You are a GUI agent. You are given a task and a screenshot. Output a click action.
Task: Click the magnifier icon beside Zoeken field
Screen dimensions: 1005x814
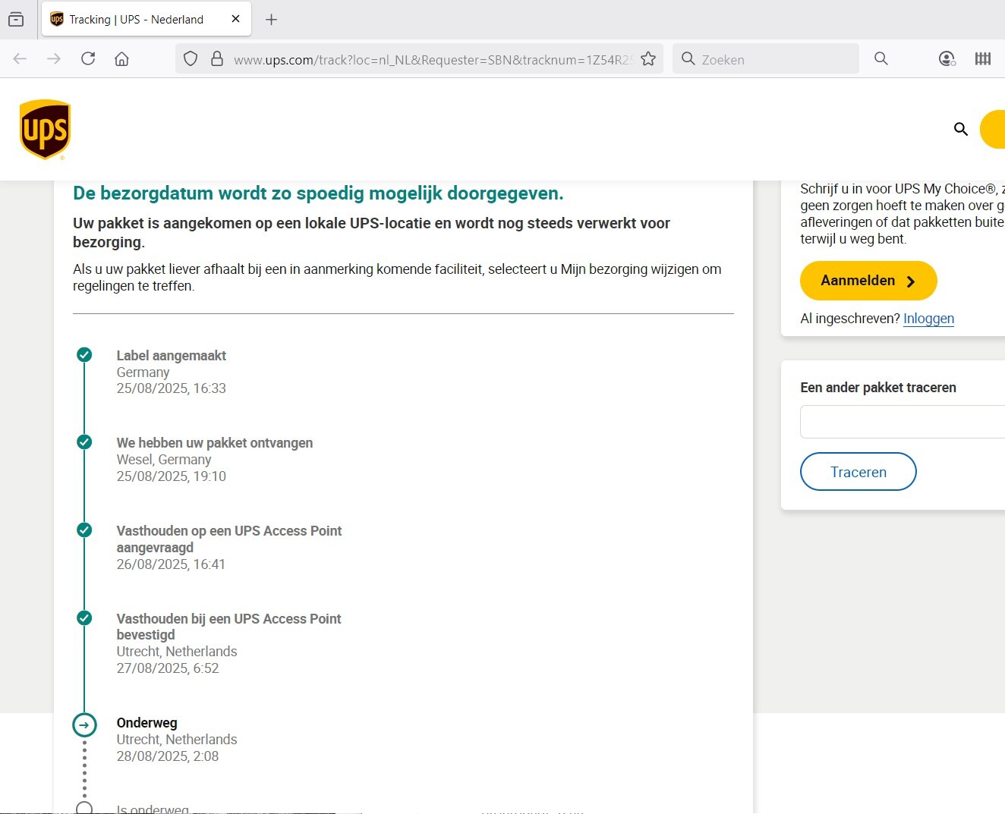point(881,58)
